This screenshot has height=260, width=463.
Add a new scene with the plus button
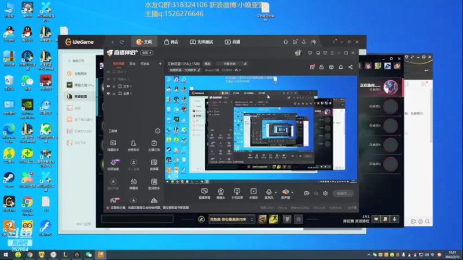pyautogui.click(x=160, y=64)
